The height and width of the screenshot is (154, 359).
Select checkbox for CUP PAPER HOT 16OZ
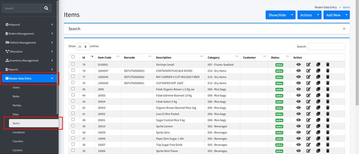pos(73,83)
